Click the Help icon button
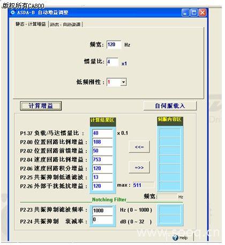The width and height of the screenshot is (225, 245). coord(181,237)
